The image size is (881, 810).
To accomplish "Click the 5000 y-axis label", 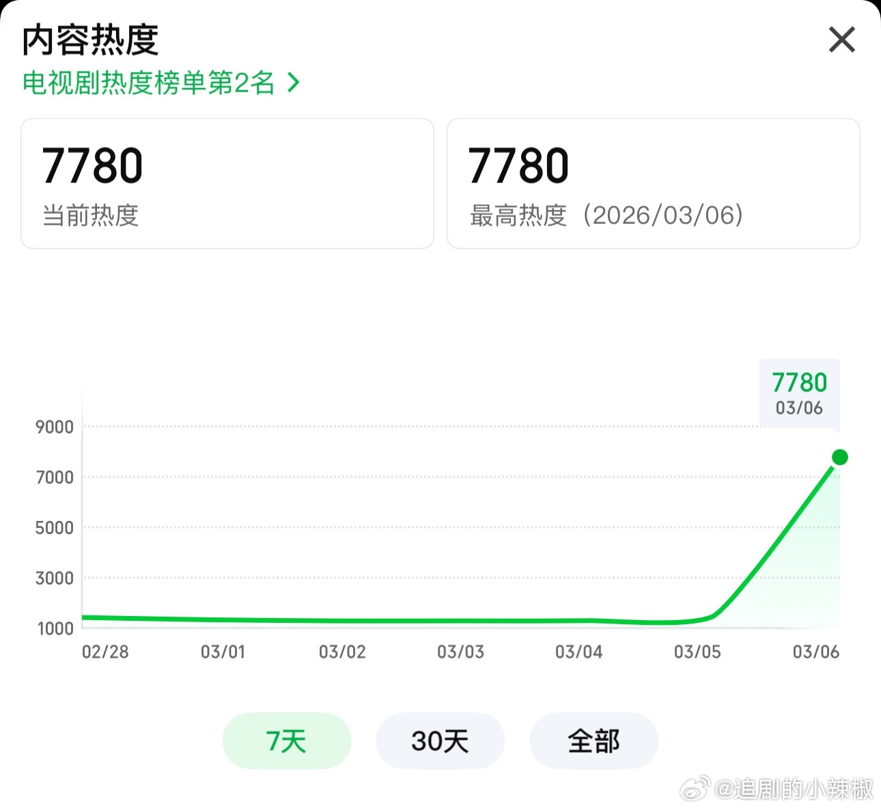I will (x=55, y=528).
